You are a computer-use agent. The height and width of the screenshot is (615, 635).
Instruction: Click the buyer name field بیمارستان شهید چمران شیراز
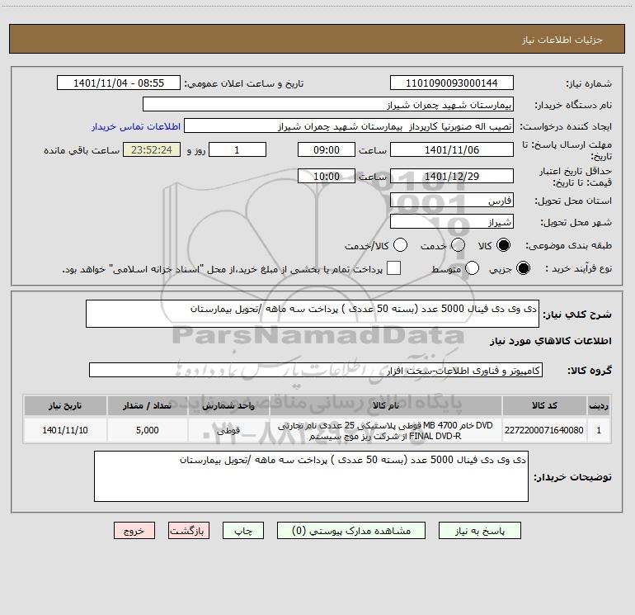click(x=328, y=105)
